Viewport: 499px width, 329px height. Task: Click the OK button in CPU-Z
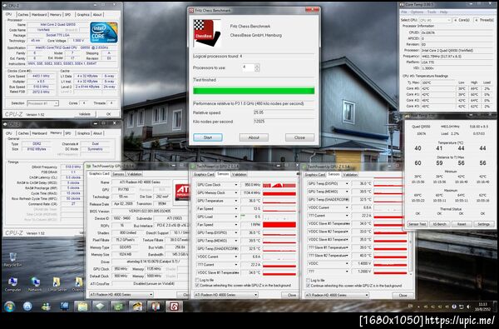point(108,114)
